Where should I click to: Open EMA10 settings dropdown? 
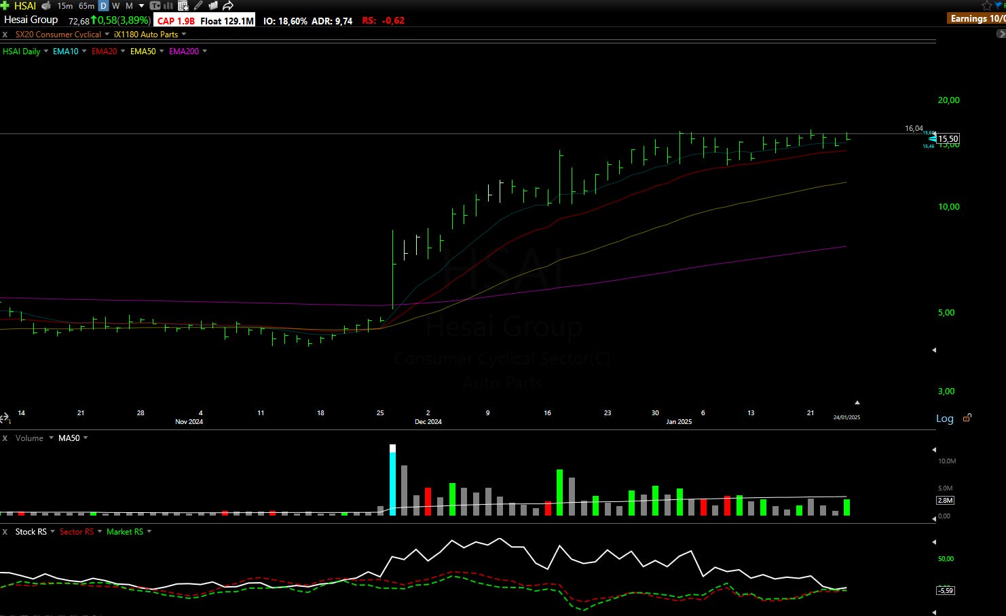click(84, 51)
